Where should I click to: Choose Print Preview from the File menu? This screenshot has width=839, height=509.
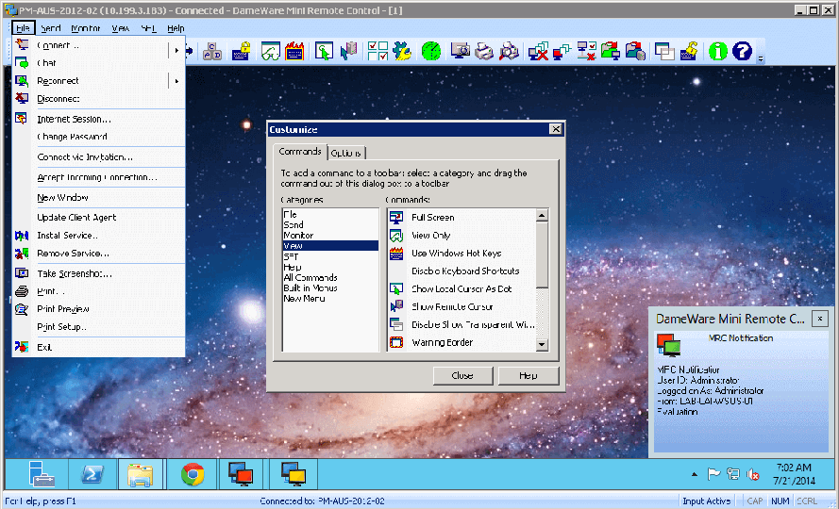click(98, 309)
